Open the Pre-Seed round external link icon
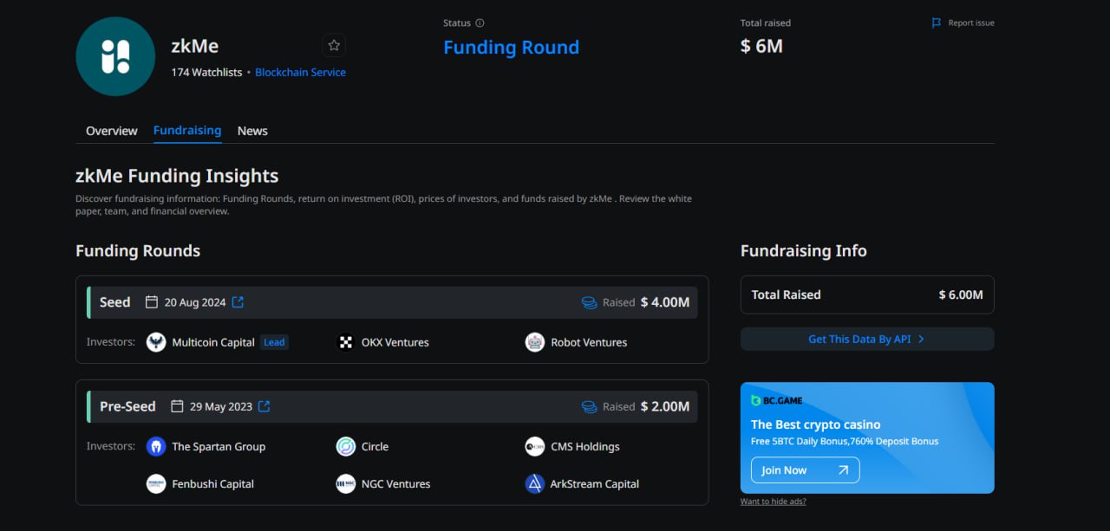 pos(264,406)
